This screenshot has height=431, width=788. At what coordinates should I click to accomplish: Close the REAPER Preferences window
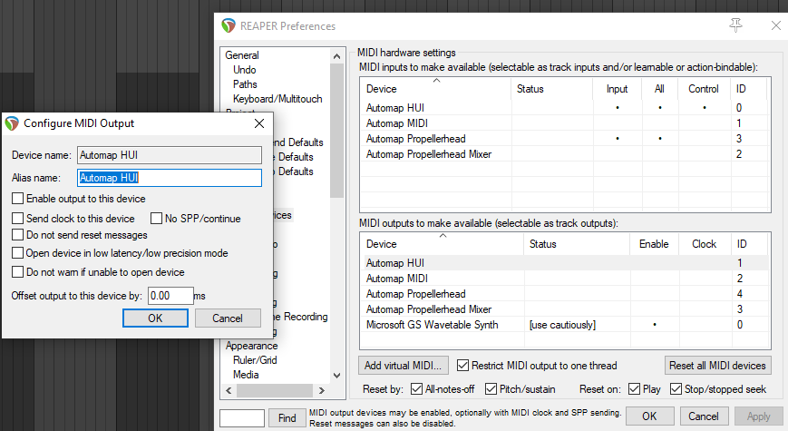point(775,25)
